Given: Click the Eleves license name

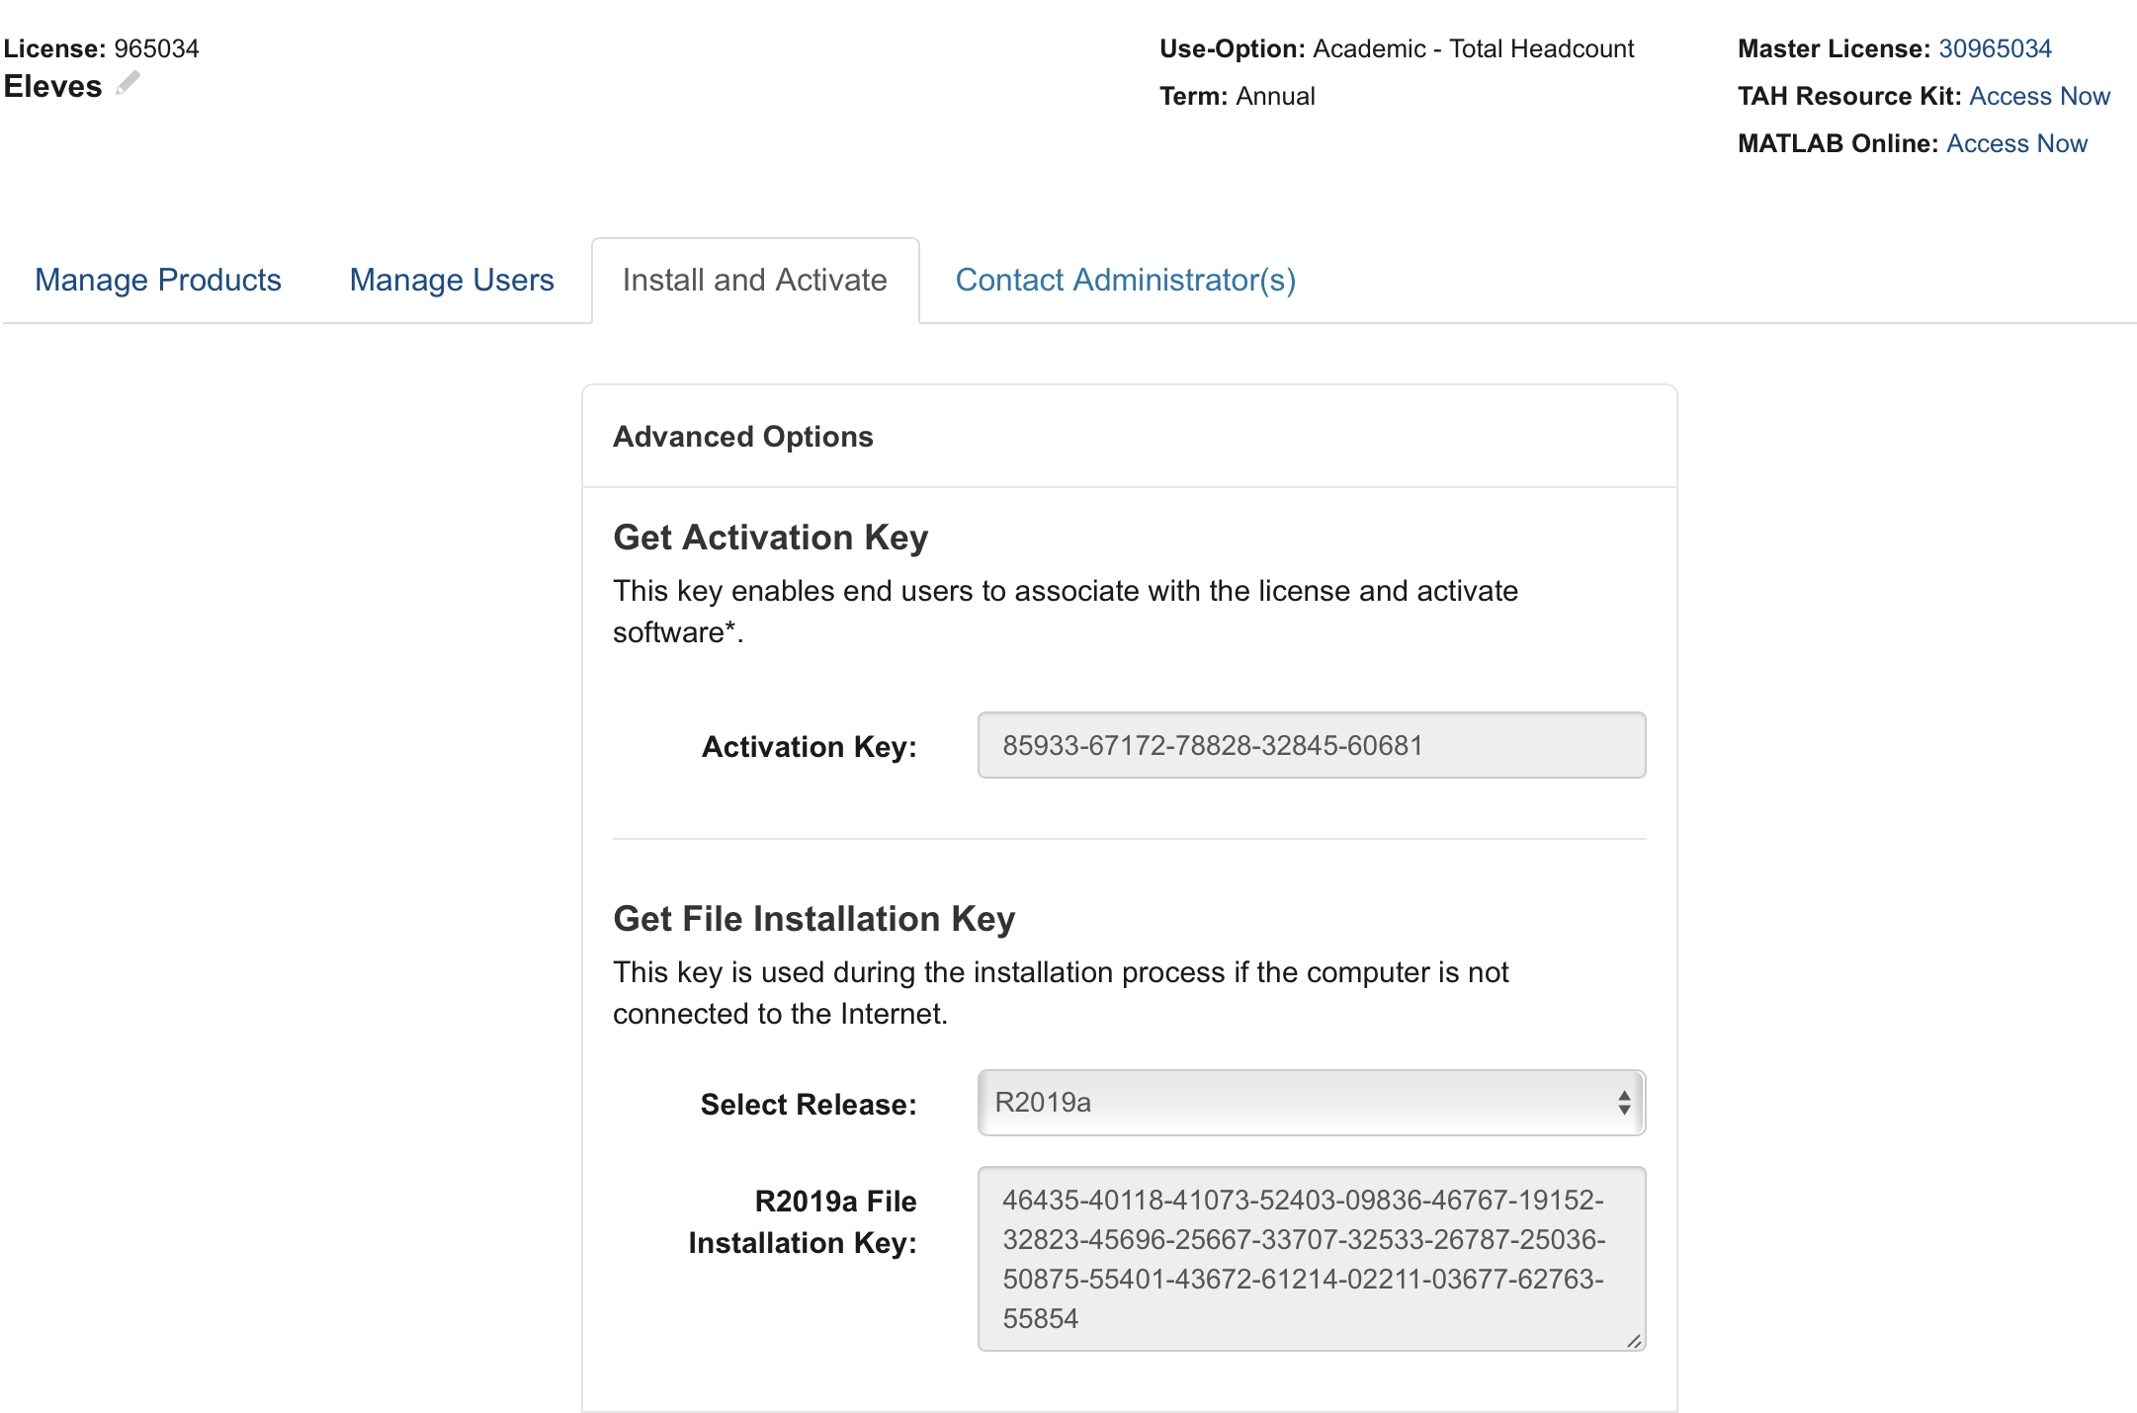Looking at the screenshot, I should (x=53, y=87).
